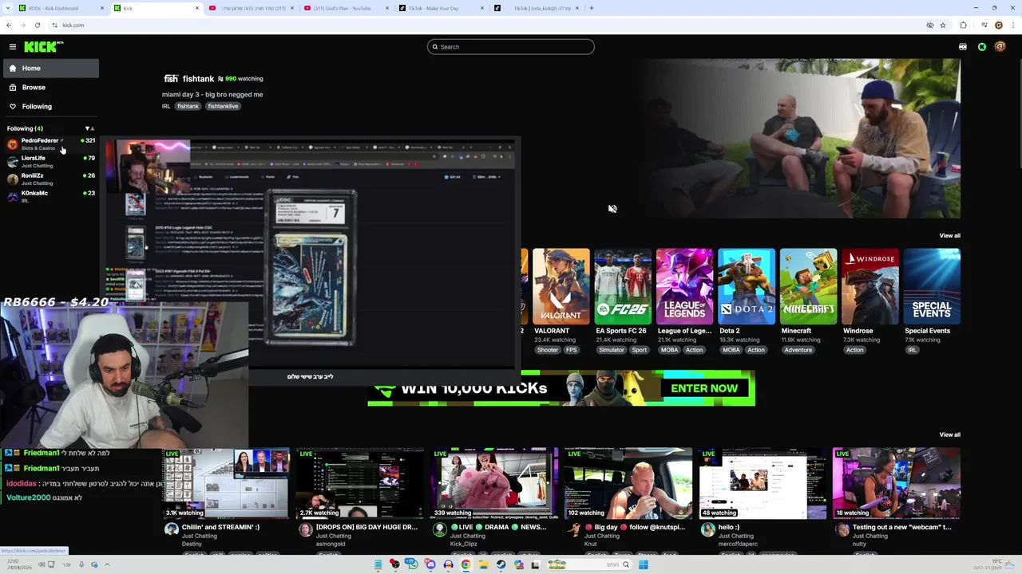Open the Windrose category card

point(870,287)
